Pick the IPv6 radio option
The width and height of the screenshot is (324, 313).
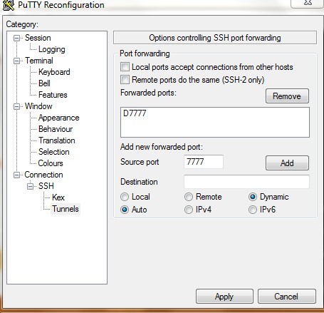(x=253, y=210)
